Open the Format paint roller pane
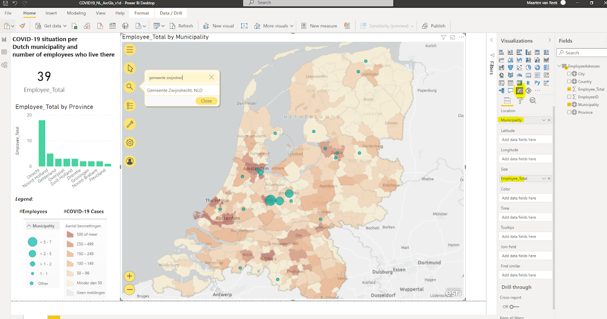607x319 pixels. [x=520, y=100]
